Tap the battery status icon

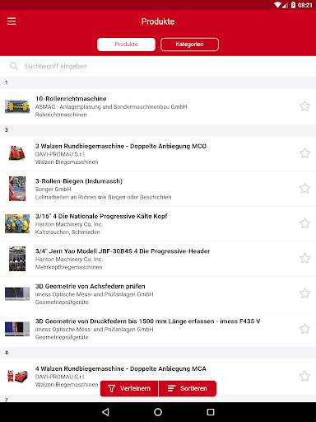click(x=293, y=5)
